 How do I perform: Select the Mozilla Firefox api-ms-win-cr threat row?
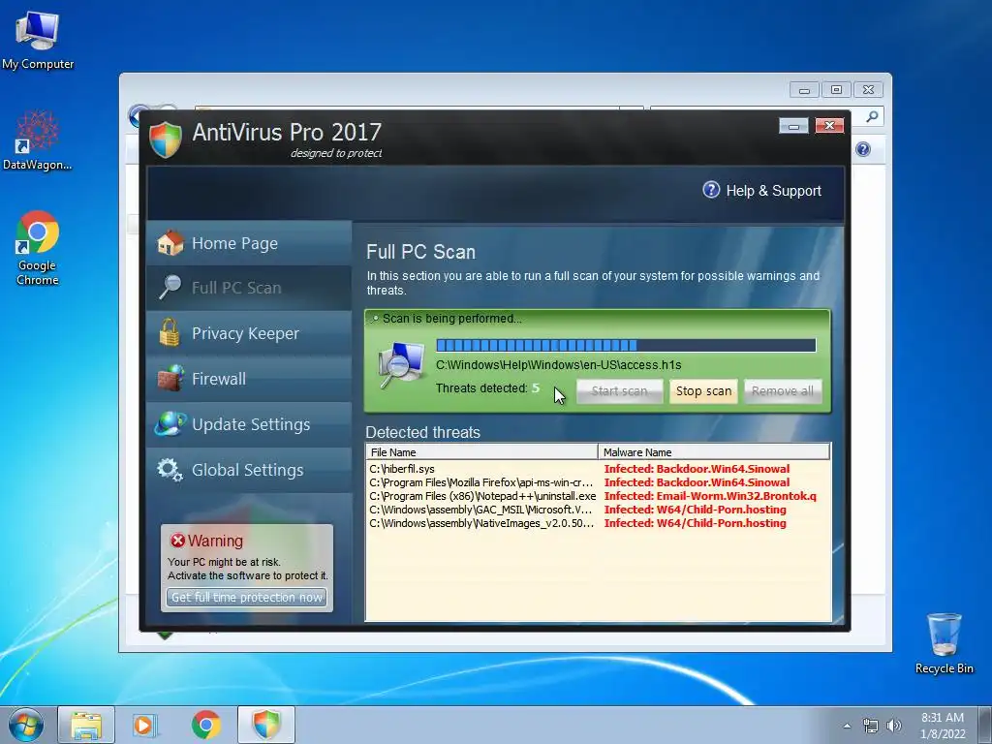tap(598, 482)
